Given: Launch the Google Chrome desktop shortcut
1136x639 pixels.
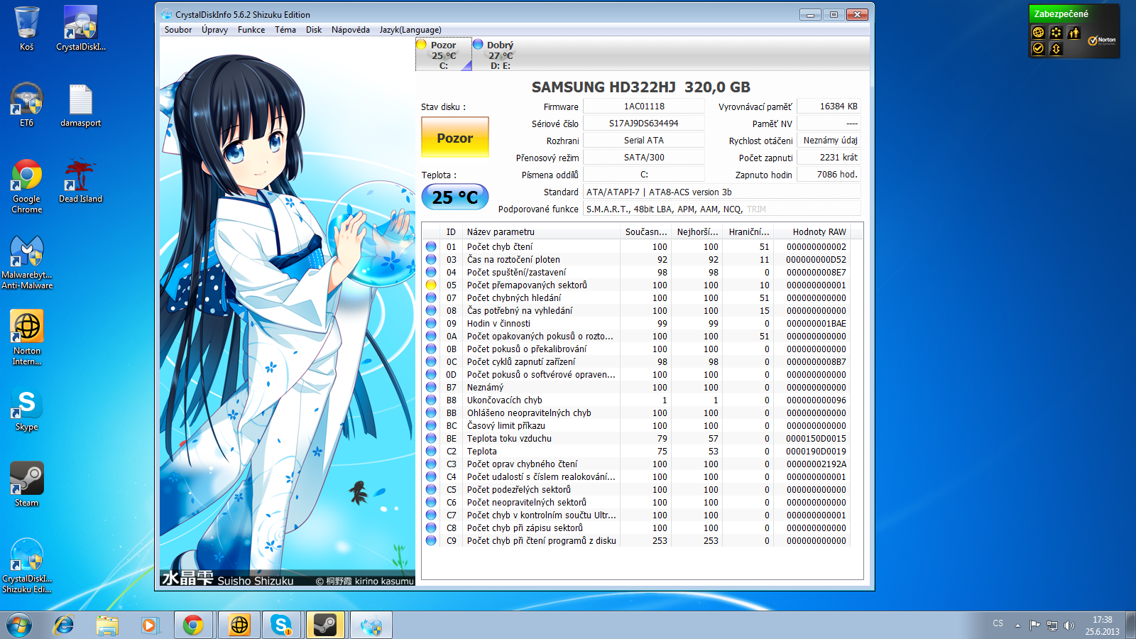Looking at the screenshot, I should pos(26,186).
